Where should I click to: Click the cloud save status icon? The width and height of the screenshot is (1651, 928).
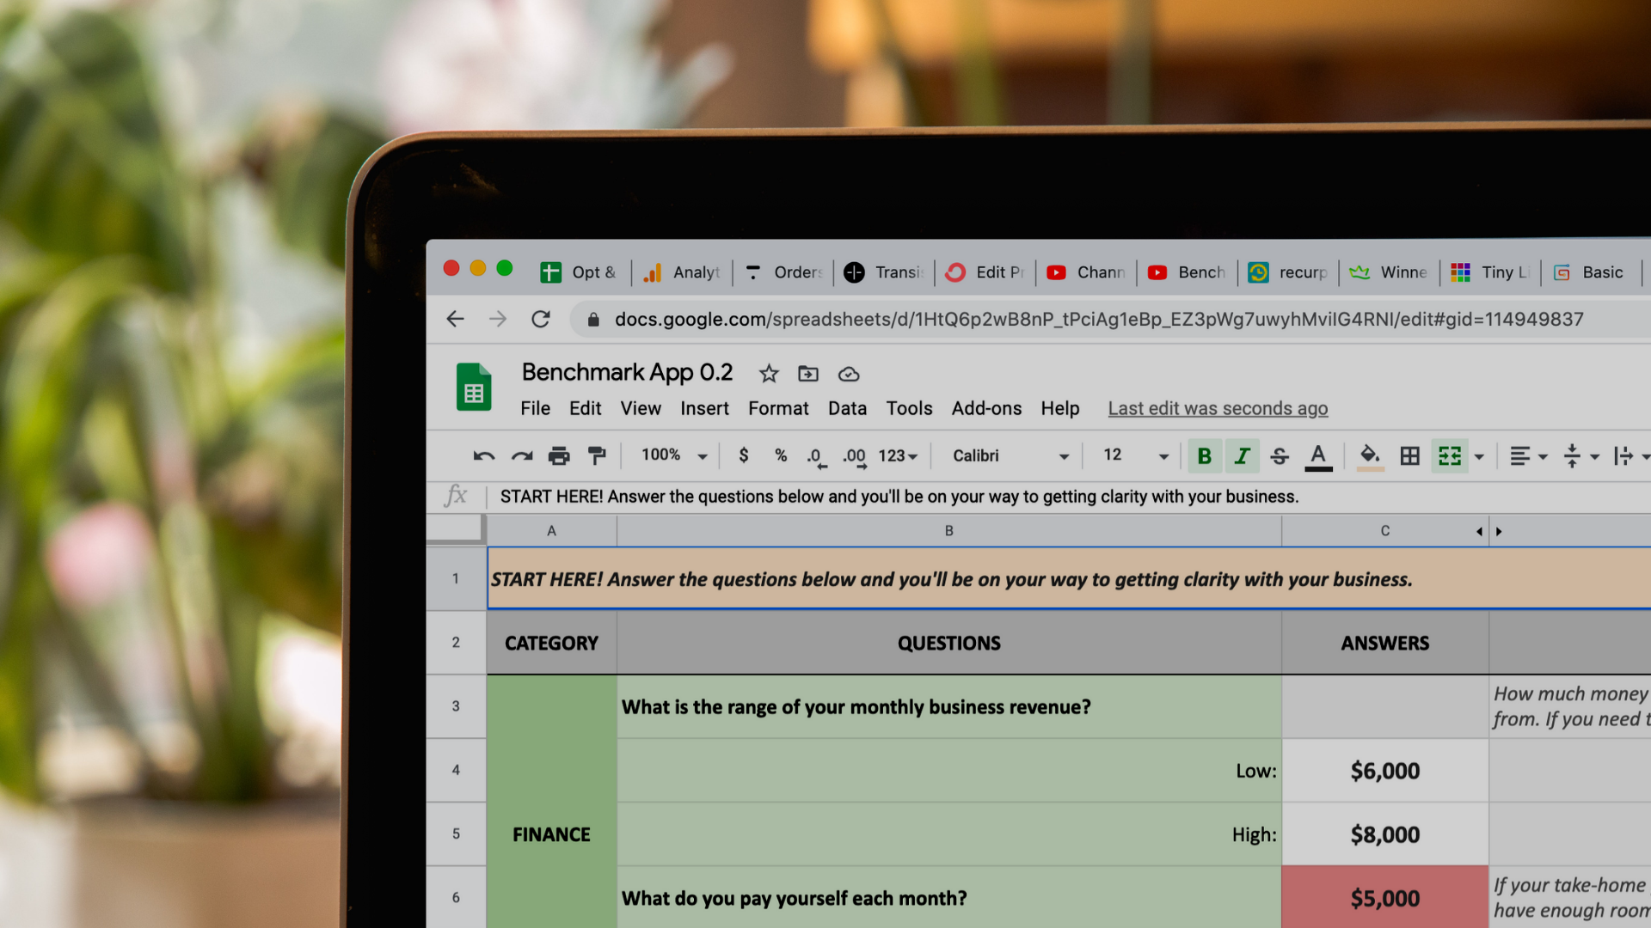[x=849, y=374]
